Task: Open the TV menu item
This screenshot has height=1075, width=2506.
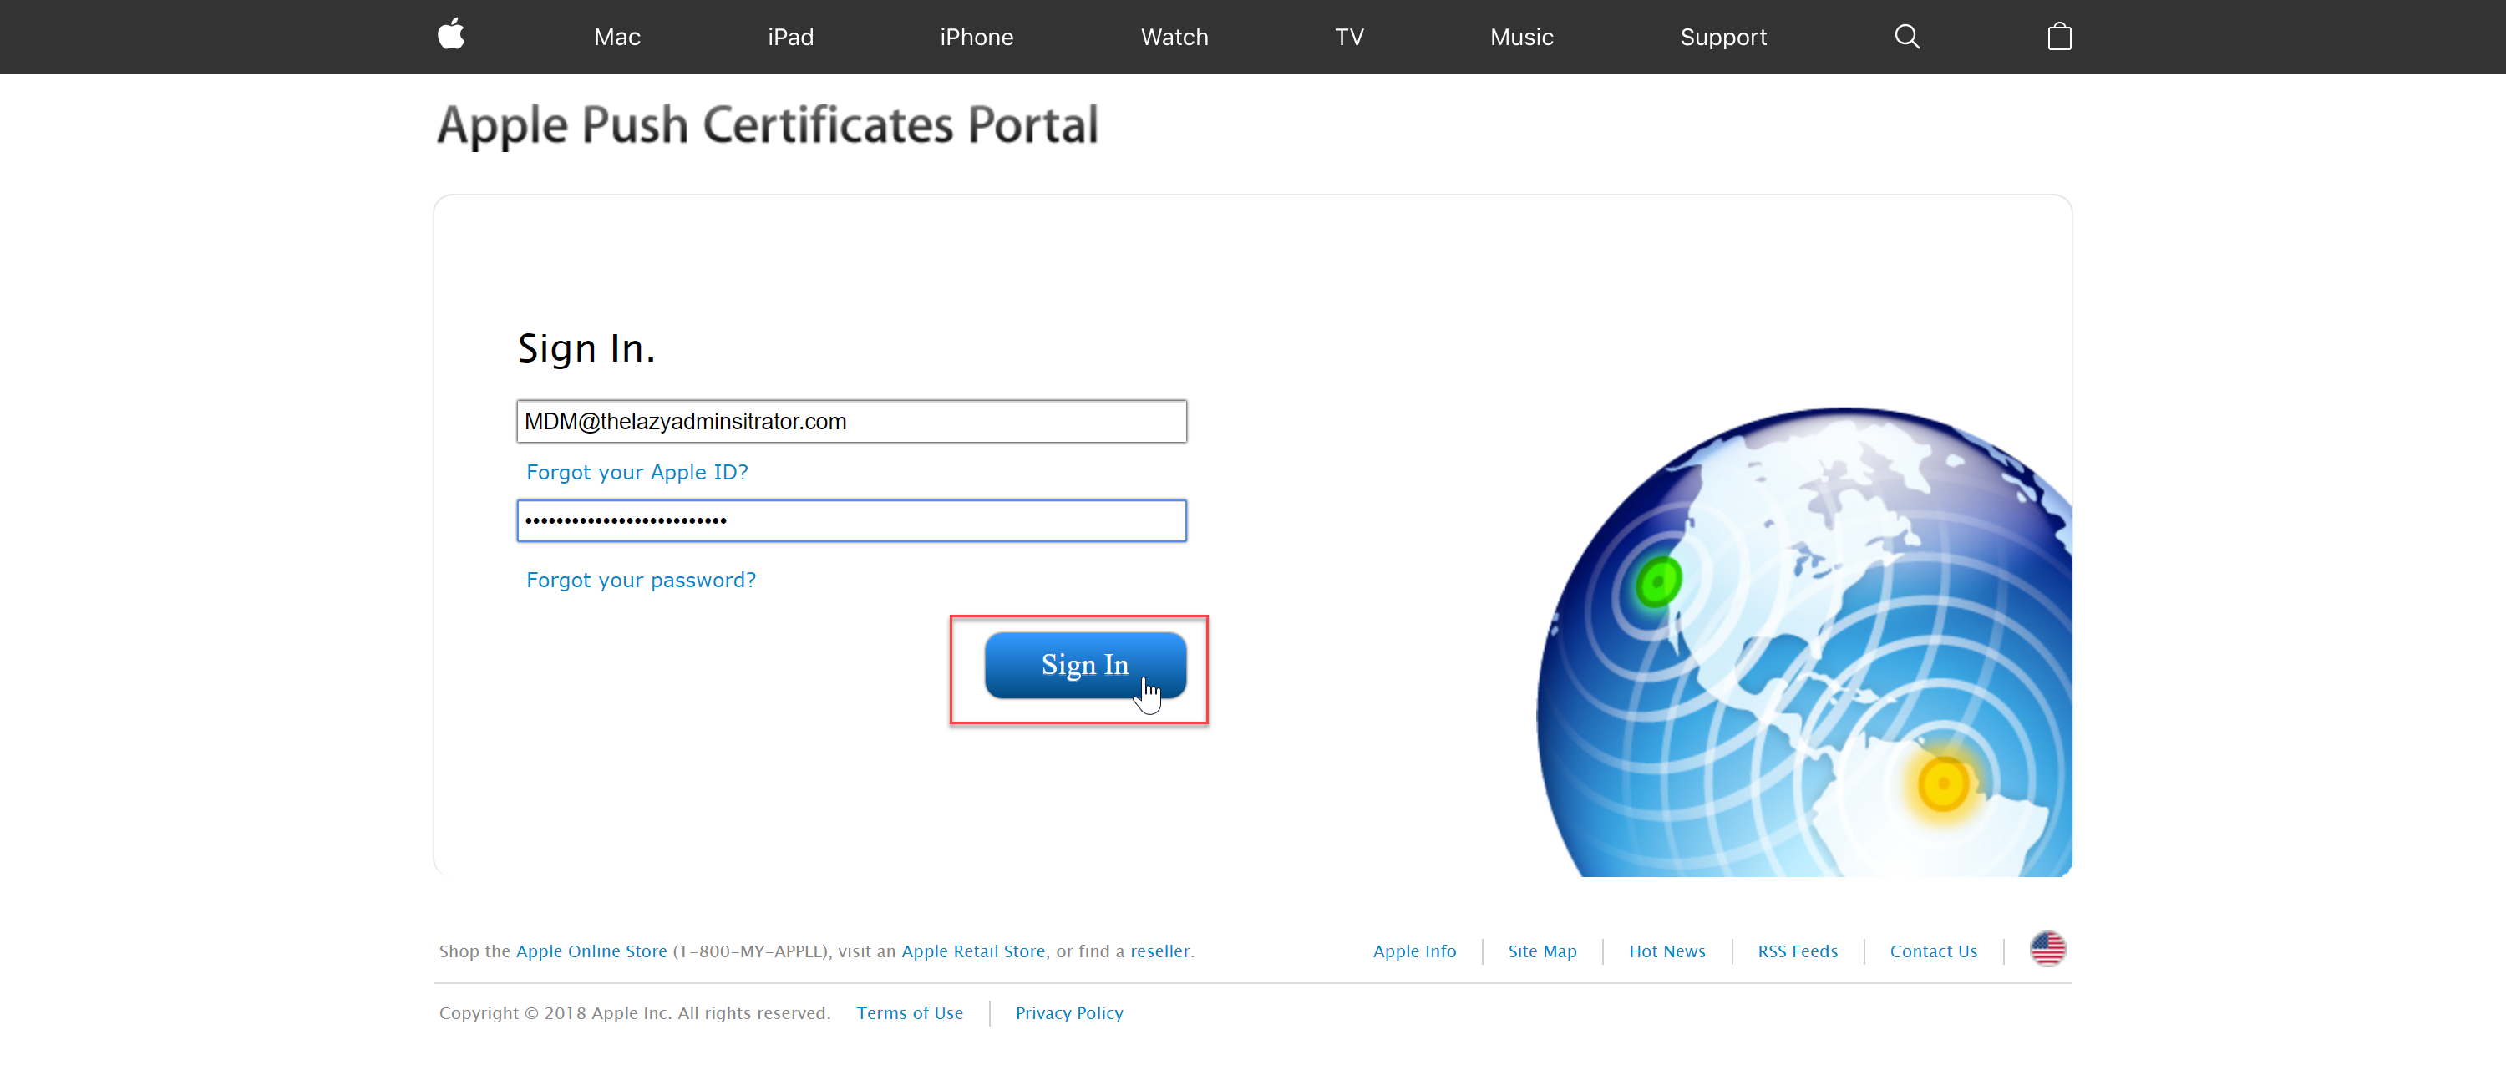Action: (x=1348, y=37)
